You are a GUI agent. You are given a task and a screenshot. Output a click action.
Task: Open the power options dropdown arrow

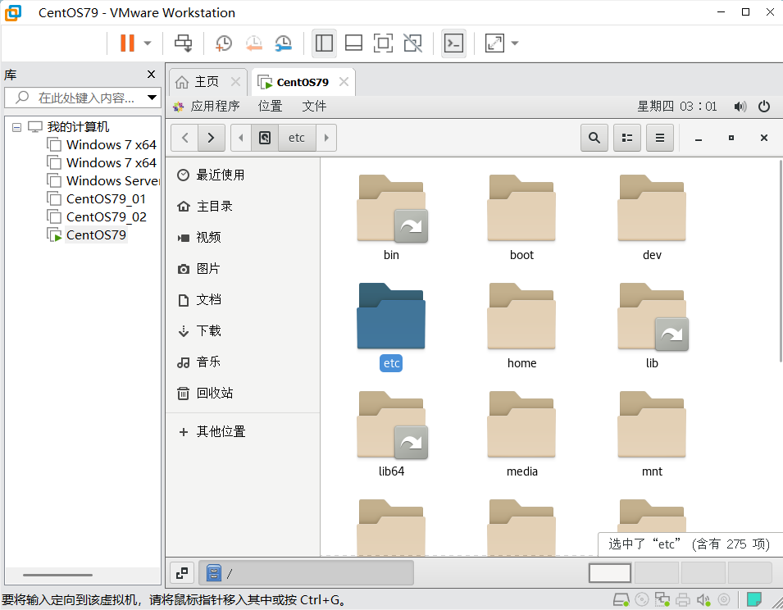[148, 43]
